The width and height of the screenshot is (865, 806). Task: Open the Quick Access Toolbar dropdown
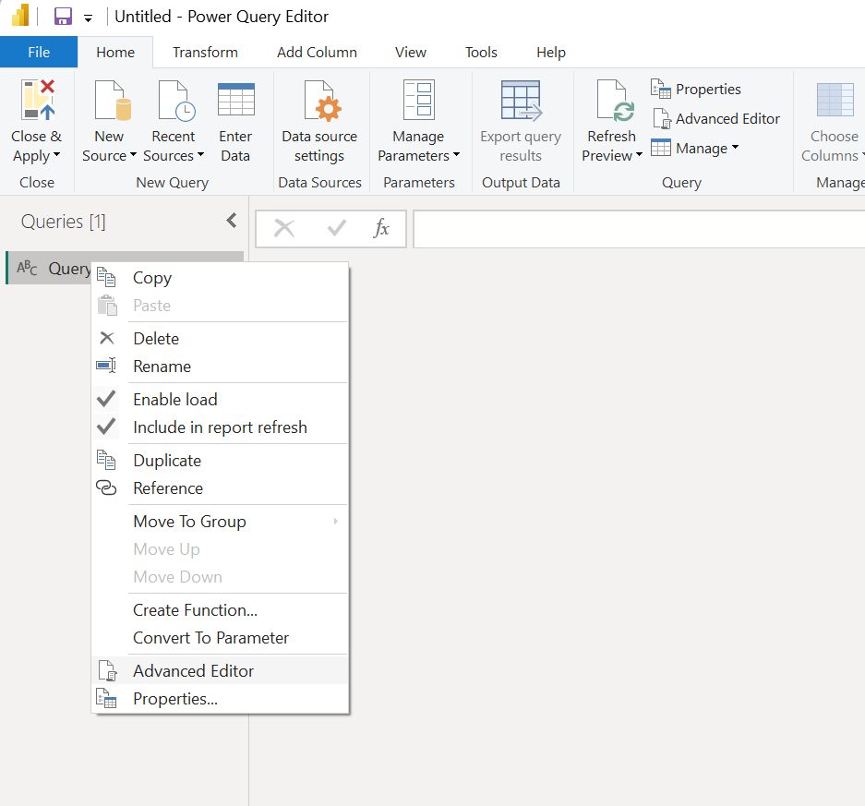88,16
